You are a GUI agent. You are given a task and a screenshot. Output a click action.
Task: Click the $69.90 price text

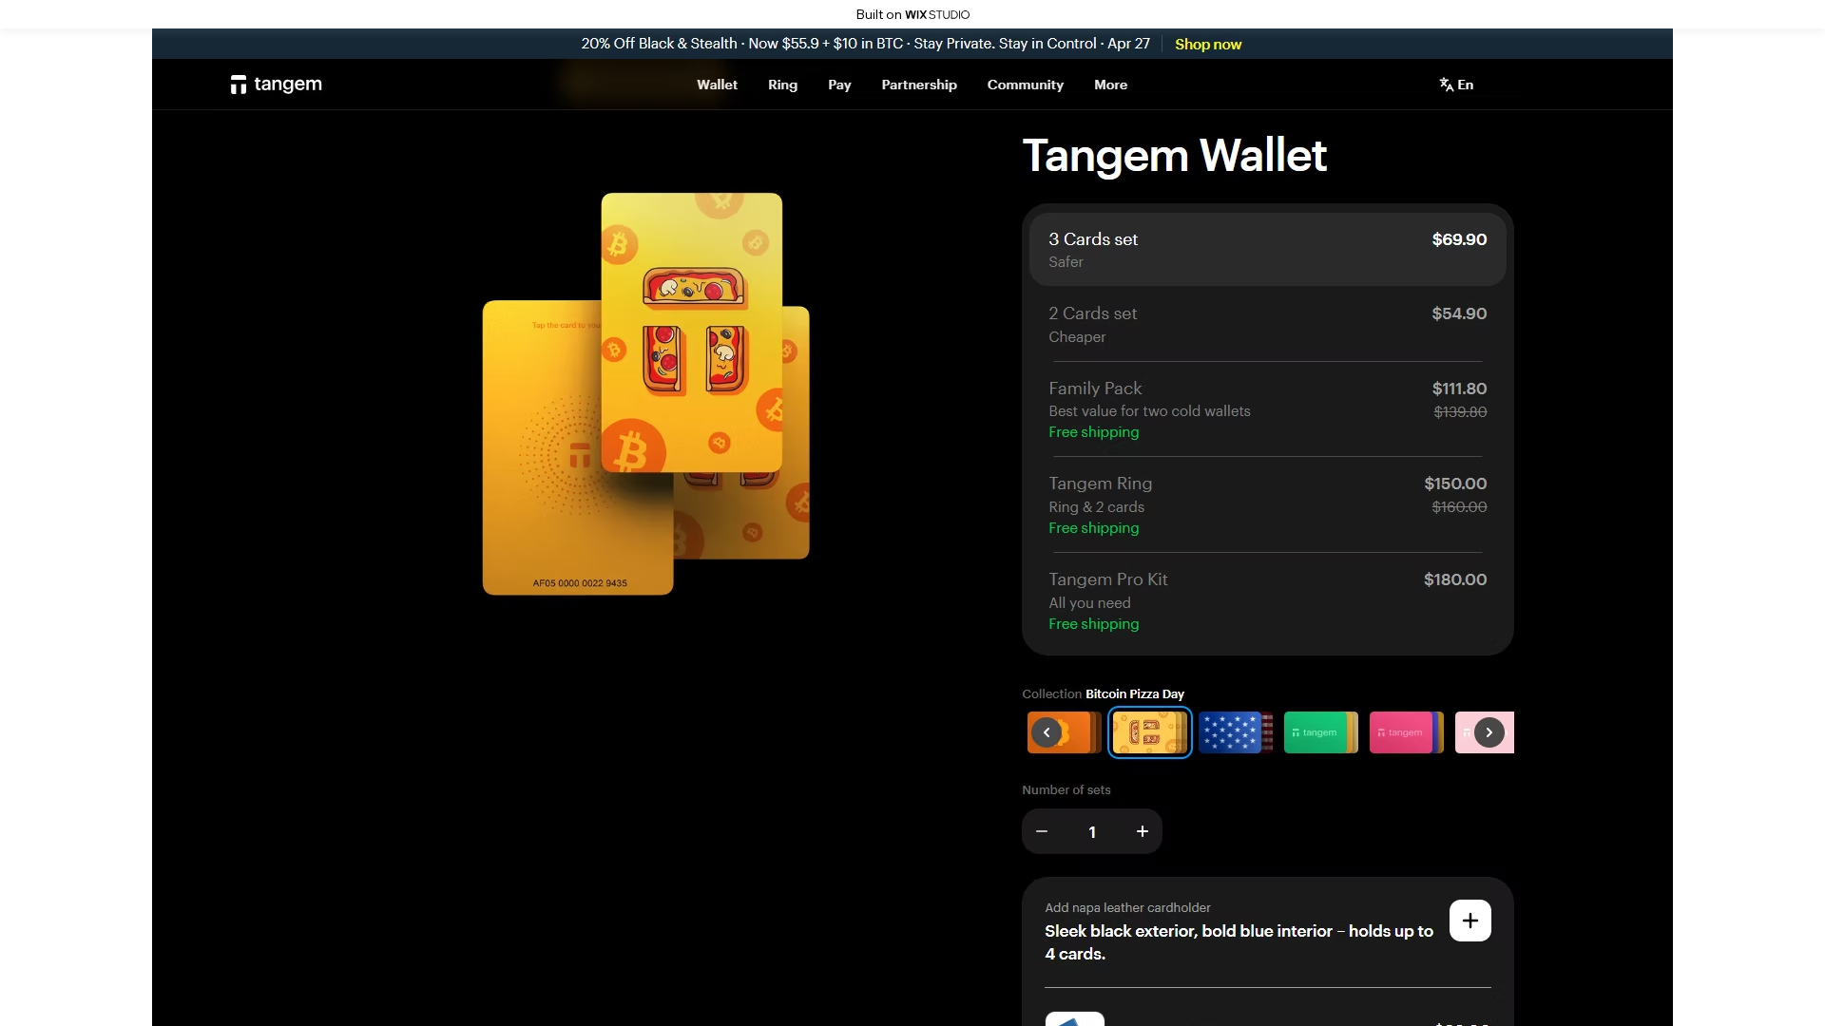click(x=1459, y=239)
